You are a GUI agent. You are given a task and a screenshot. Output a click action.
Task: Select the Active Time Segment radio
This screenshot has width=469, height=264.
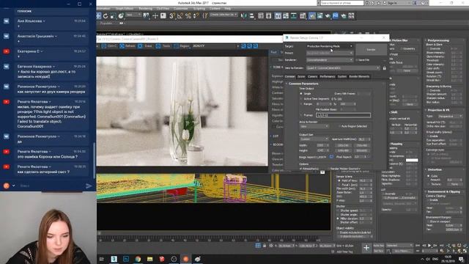[301, 99]
